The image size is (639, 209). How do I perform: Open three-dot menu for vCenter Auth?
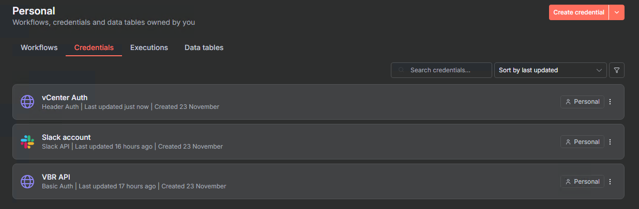(610, 102)
